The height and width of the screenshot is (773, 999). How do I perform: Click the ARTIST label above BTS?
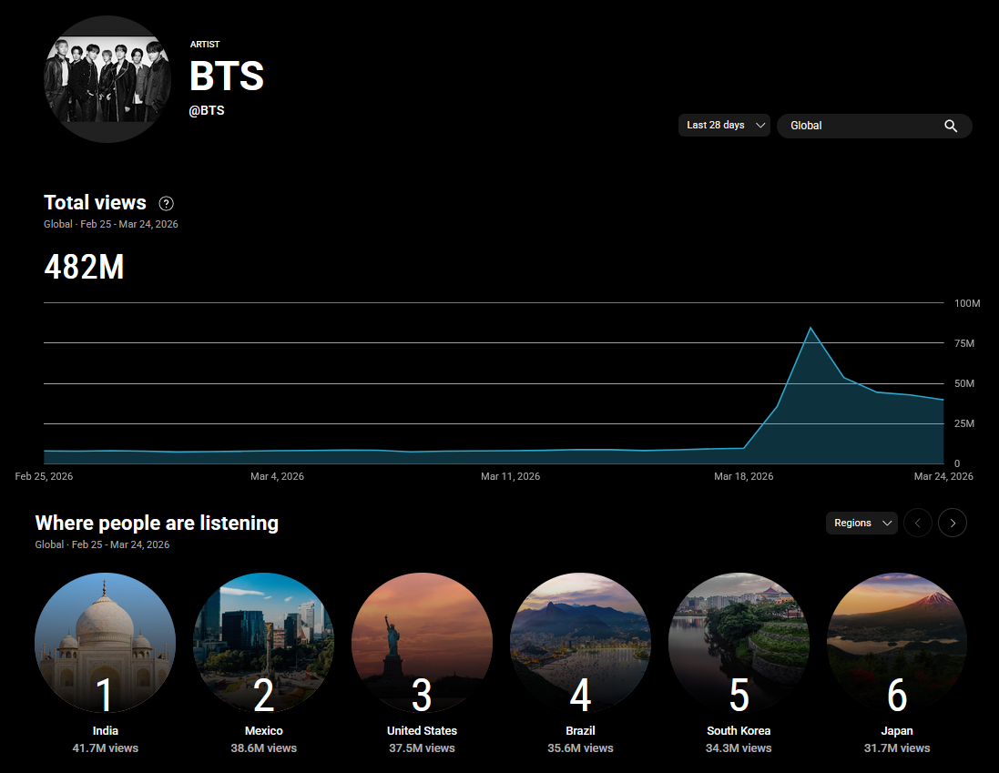[x=205, y=44]
